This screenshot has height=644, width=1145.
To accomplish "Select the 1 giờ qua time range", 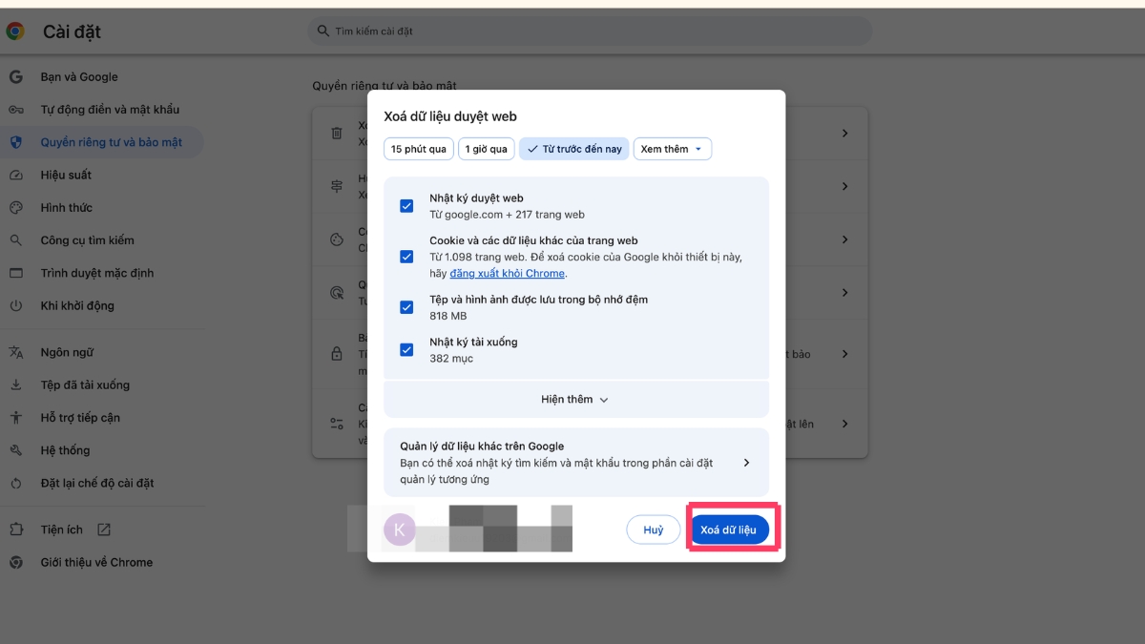I will (x=487, y=149).
